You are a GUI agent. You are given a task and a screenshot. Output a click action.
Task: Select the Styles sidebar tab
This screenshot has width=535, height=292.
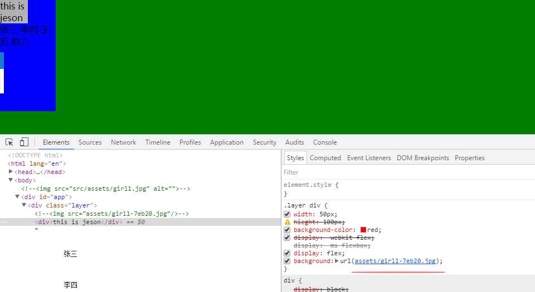tap(295, 158)
